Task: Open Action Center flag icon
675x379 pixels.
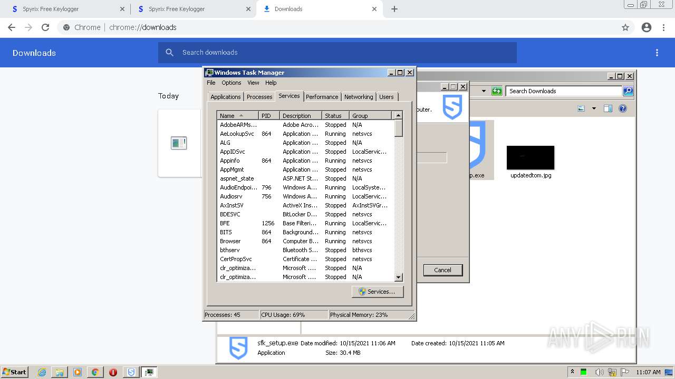Action: tap(625, 372)
